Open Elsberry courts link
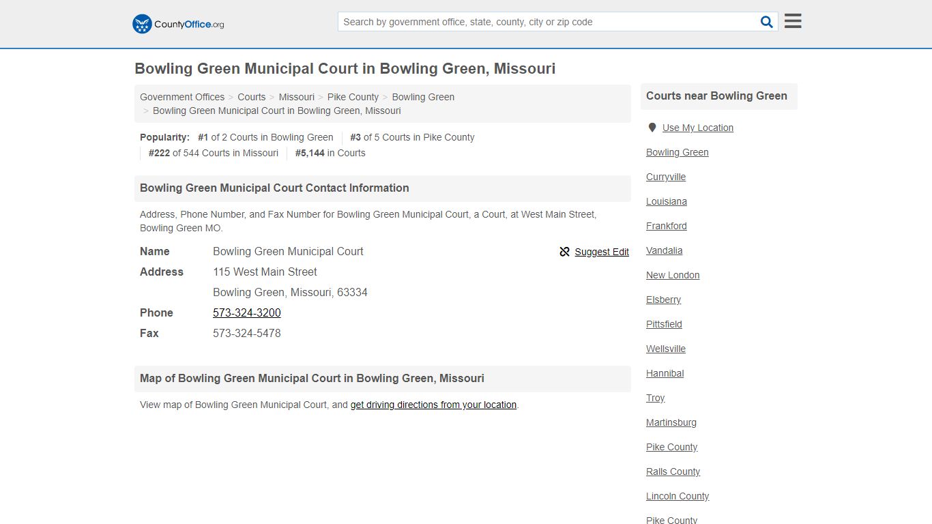This screenshot has width=932, height=524. click(x=664, y=300)
